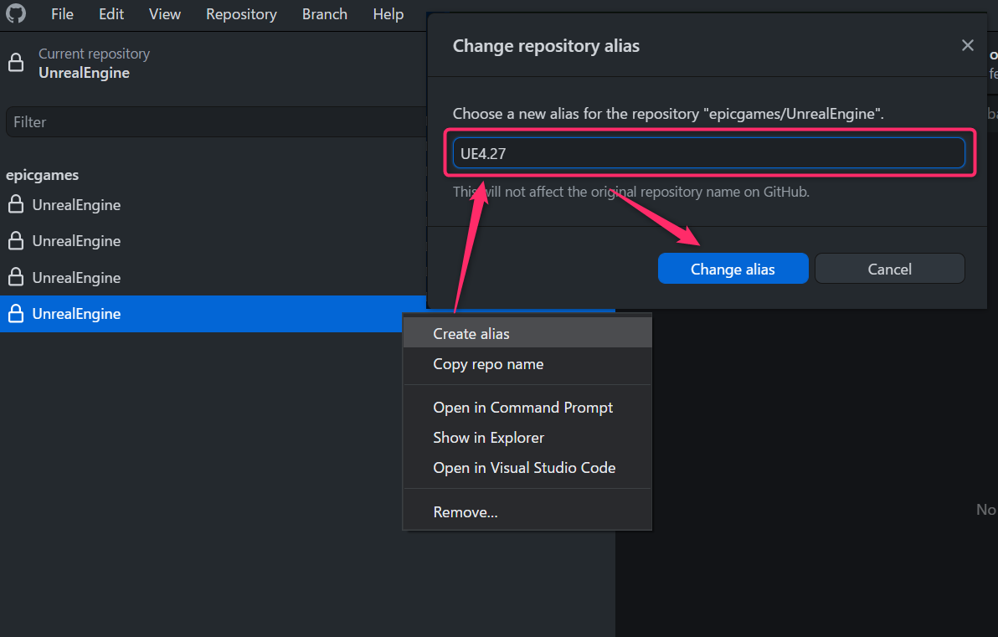This screenshot has height=637, width=998.
Task: Open the Help menu
Action: coord(388,14)
